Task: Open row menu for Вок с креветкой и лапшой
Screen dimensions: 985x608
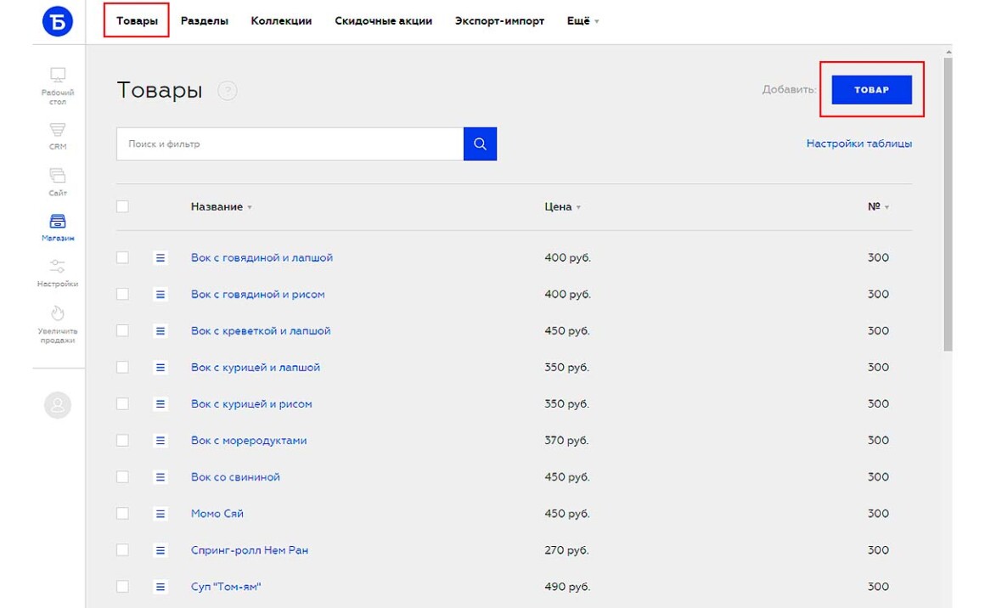Action: [x=160, y=331]
